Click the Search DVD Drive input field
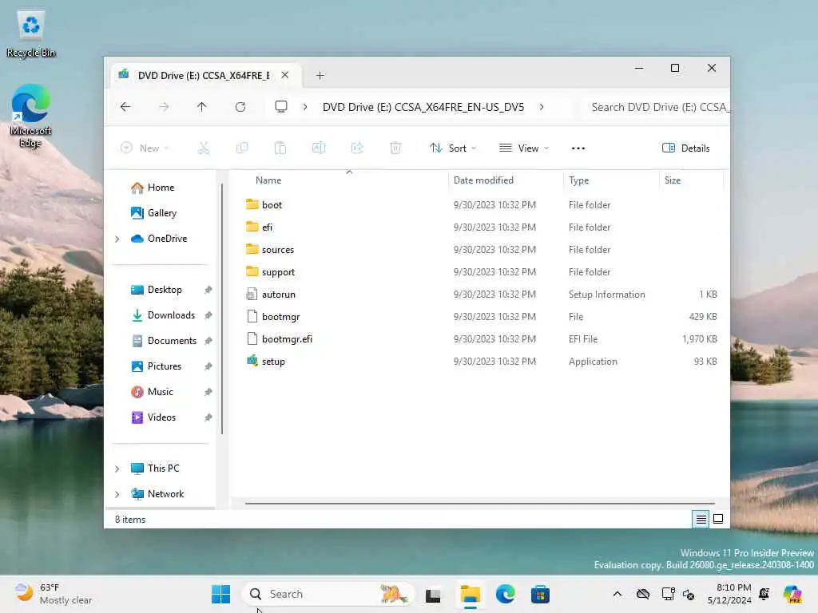Image resolution: width=818 pixels, height=613 pixels. pos(657,108)
